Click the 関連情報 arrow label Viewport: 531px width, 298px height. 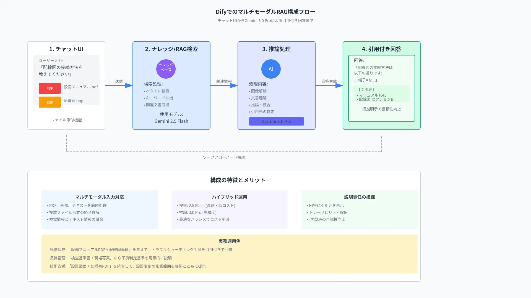point(224,81)
